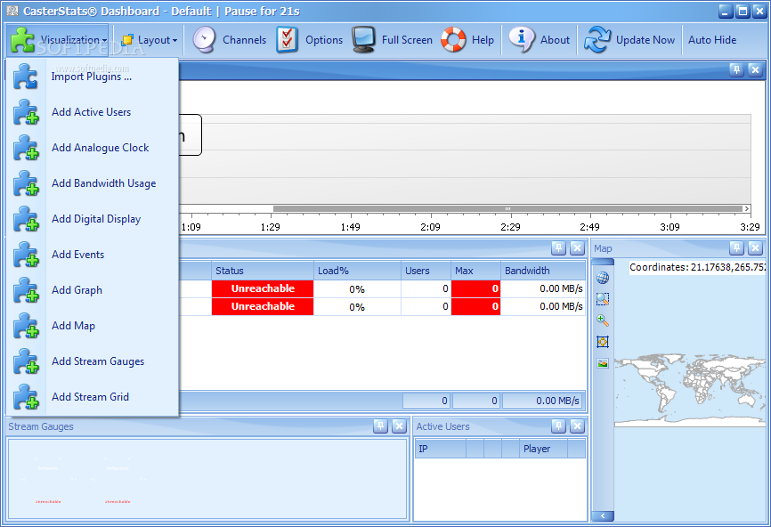The width and height of the screenshot is (771, 527).
Task: Select the zoom-to-area tool in Map
Action: 603,299
